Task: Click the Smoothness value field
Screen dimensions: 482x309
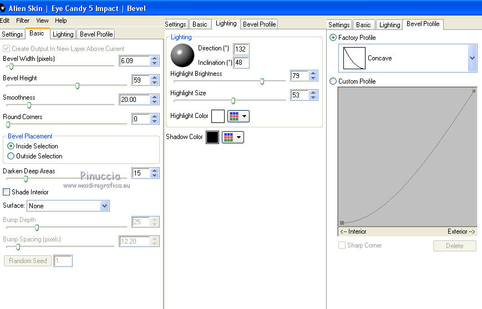Action: click(x=135, y=100)
